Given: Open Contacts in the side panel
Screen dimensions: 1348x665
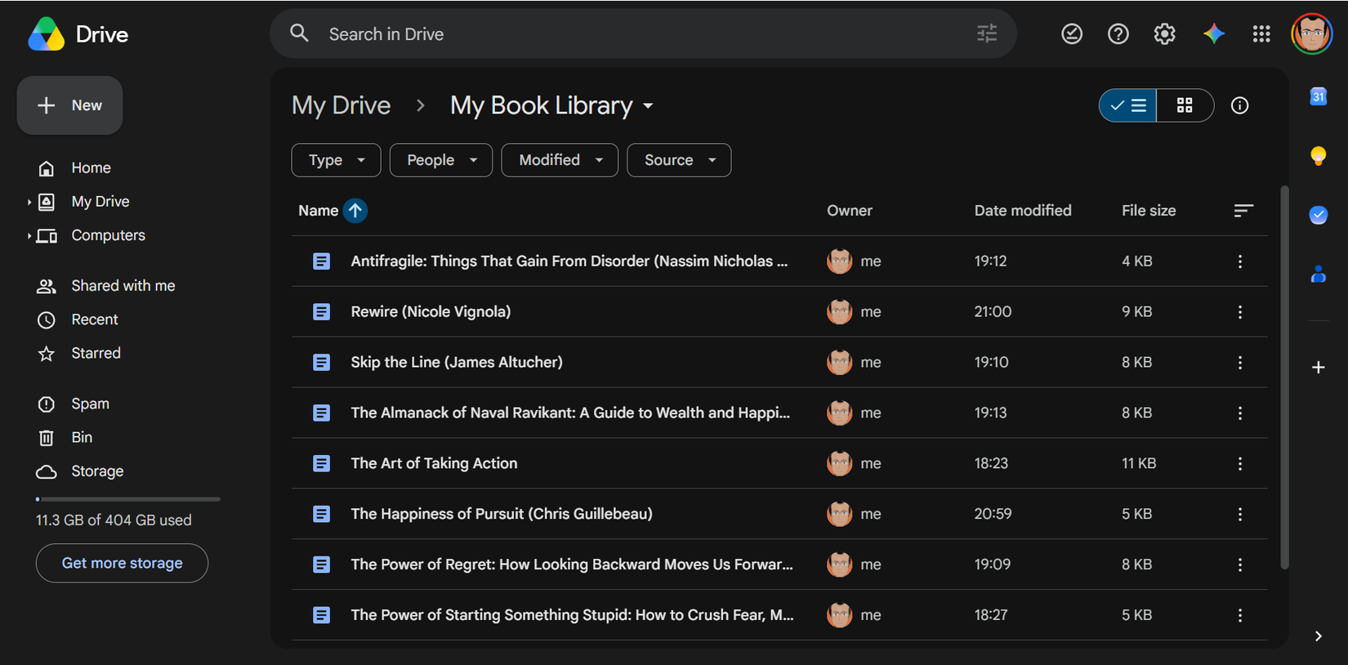Looking at the screenshot, I should pos(1319,274).
